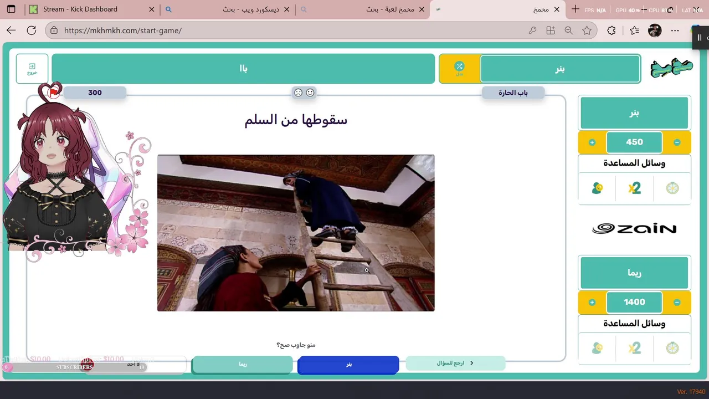Open the saved passwords key icon
The width and height of the screenshot is (709, 399).
click(x=532, y=30)
